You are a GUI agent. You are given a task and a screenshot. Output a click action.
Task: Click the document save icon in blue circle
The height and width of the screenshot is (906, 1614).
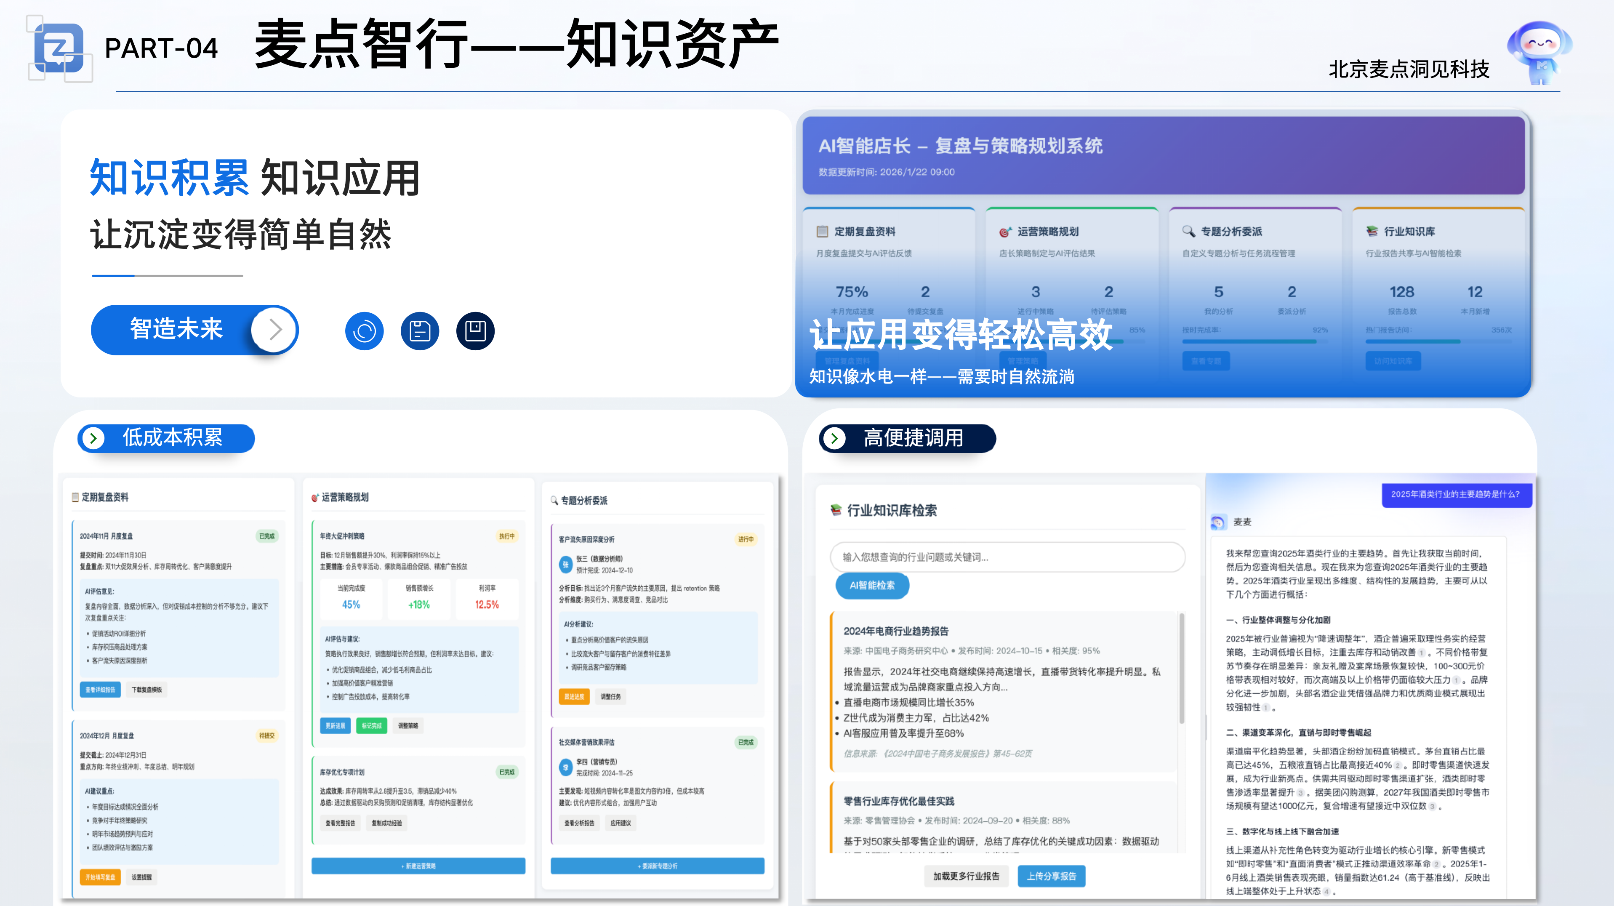click(x=420, y=331)
